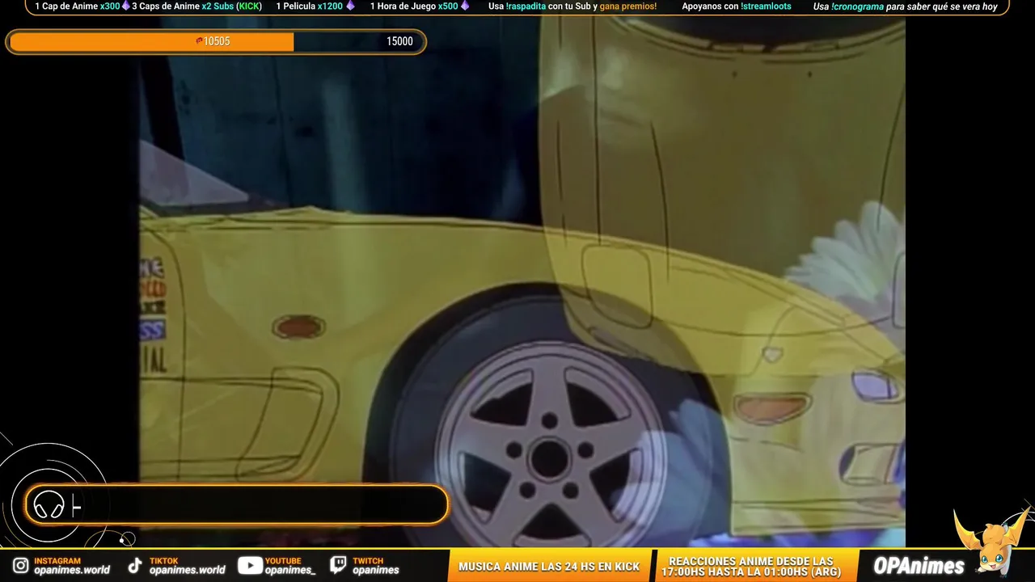Screen dimensions: 1035x582
Task: Click the '!cronograma' command text
Action: (857, 6)
